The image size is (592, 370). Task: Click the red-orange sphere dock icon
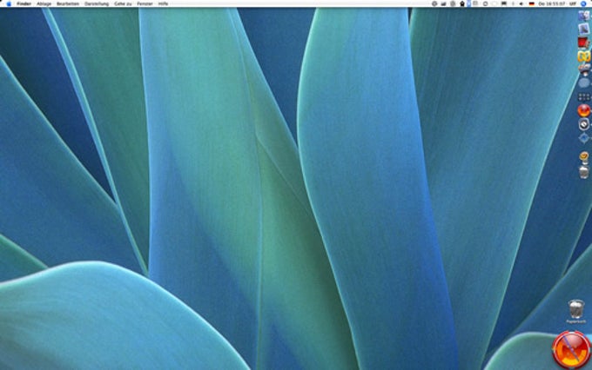tap(583, 111)
